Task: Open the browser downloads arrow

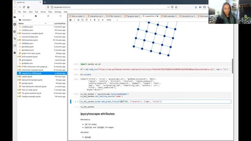Action: coord(196,7)
